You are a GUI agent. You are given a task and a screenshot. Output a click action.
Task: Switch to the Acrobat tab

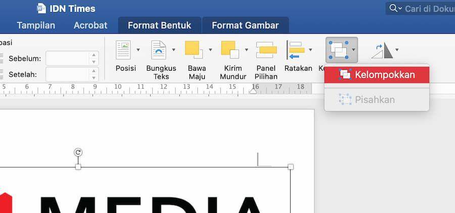pyautogui.click(x=90, y=25)
